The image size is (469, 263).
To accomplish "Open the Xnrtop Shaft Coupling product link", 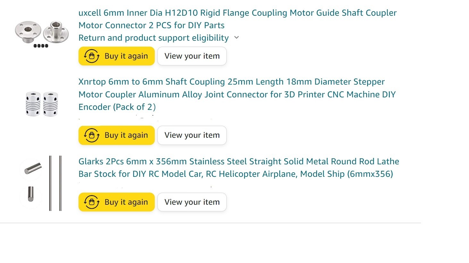I will 237,94.
